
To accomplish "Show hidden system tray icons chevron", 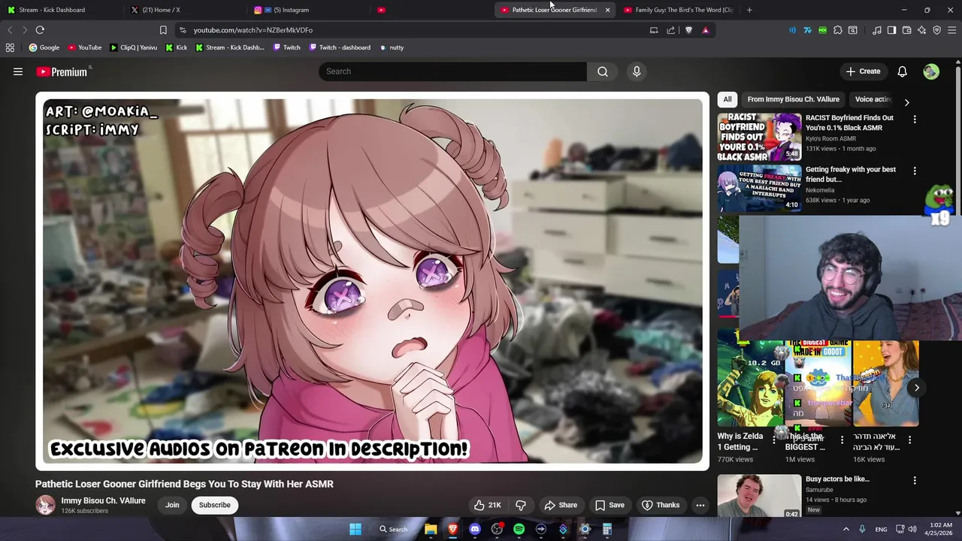I will 846,529.
